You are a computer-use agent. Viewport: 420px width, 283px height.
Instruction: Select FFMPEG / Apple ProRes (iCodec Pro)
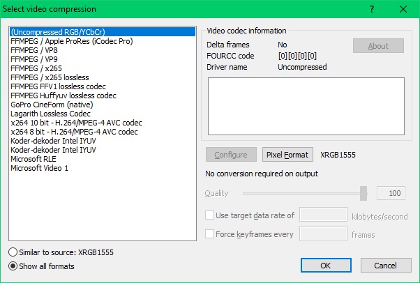click(103, 41)
